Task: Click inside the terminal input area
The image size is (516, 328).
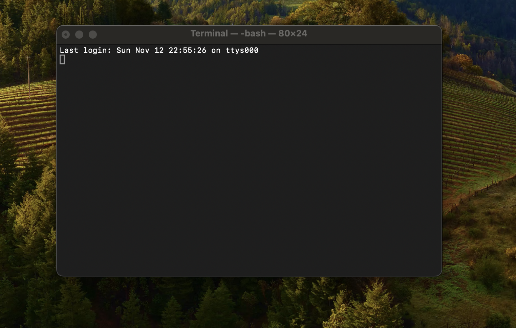Action: point(203,102)
